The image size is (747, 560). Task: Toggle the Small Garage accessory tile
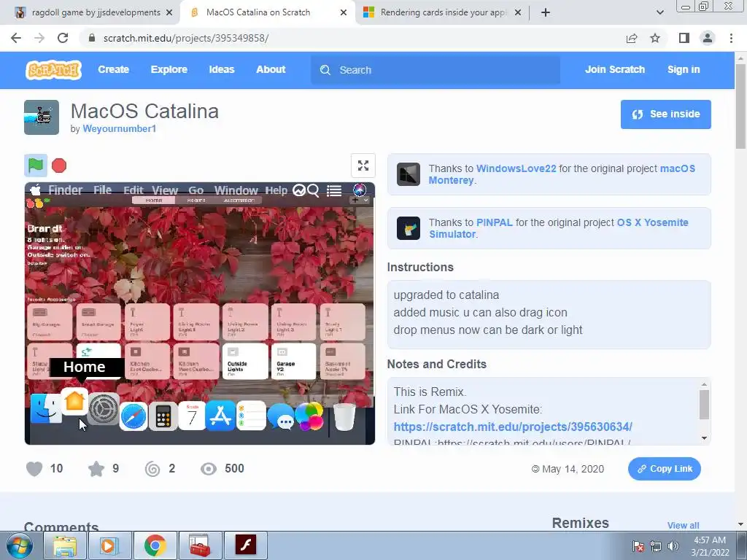coord(98,322)
